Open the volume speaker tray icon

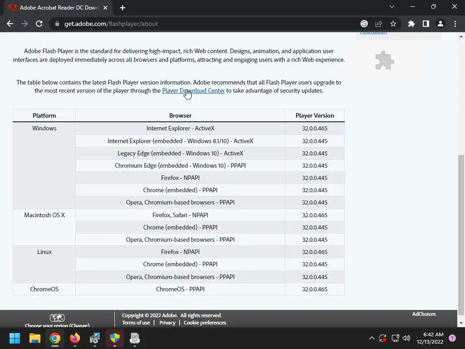[406, 338]
